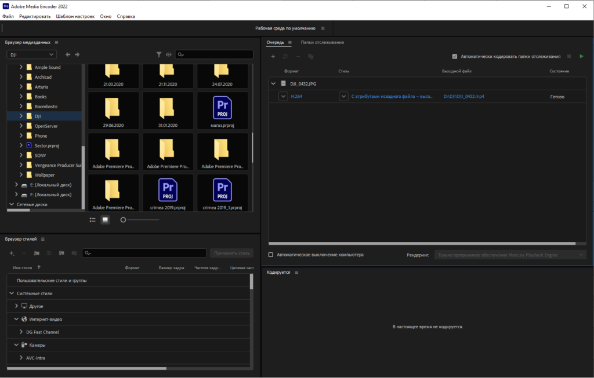The width and height of the screenshot is (594, 378).
Task: Click the DJI_0432.JPG source file icon
Action: click(x=283, y=83)
